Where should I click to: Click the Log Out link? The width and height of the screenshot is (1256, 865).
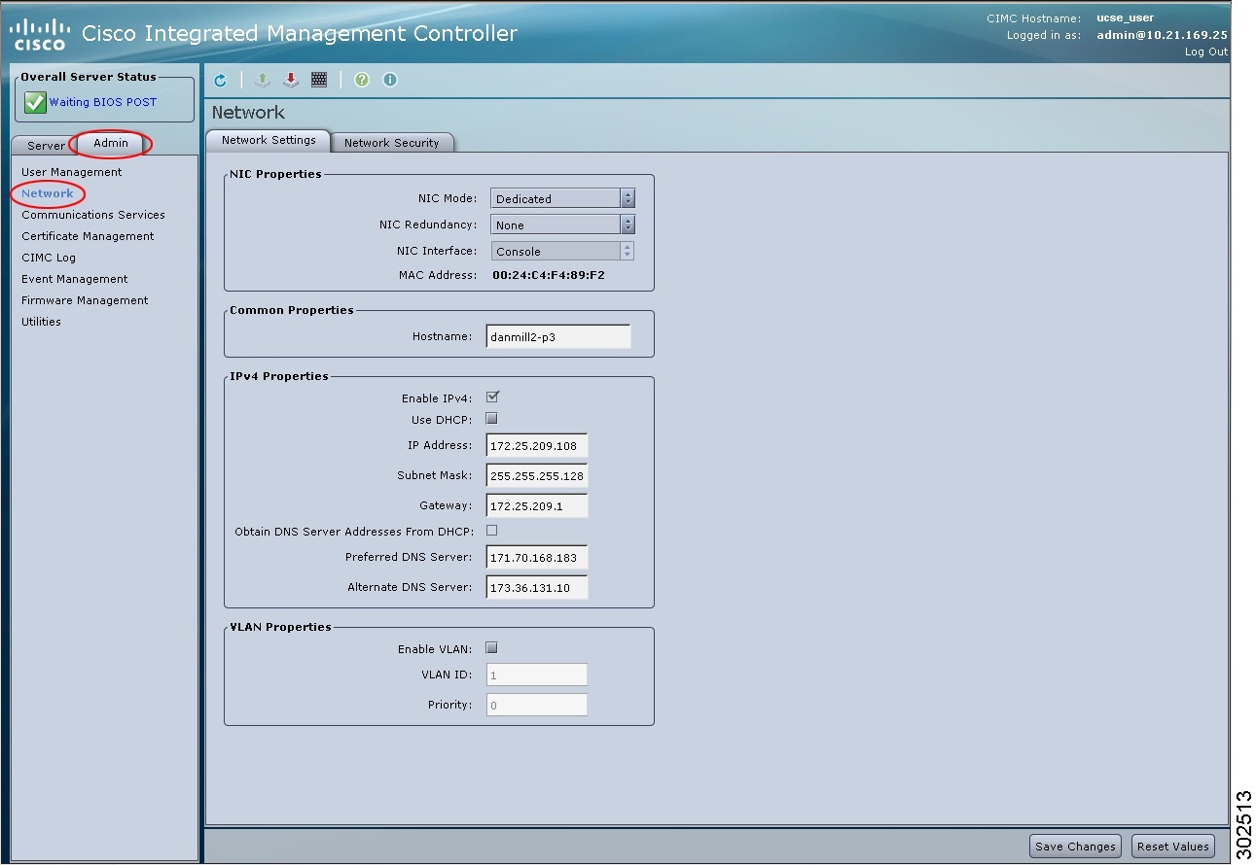tap(1205, 52)
